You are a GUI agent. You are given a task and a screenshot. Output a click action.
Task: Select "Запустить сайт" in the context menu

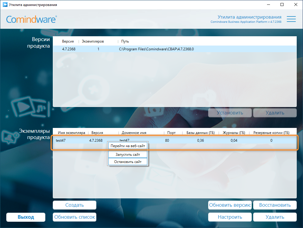click(128, 154)
